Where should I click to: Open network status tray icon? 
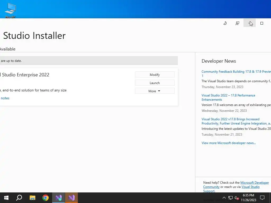tap(231, 198)
